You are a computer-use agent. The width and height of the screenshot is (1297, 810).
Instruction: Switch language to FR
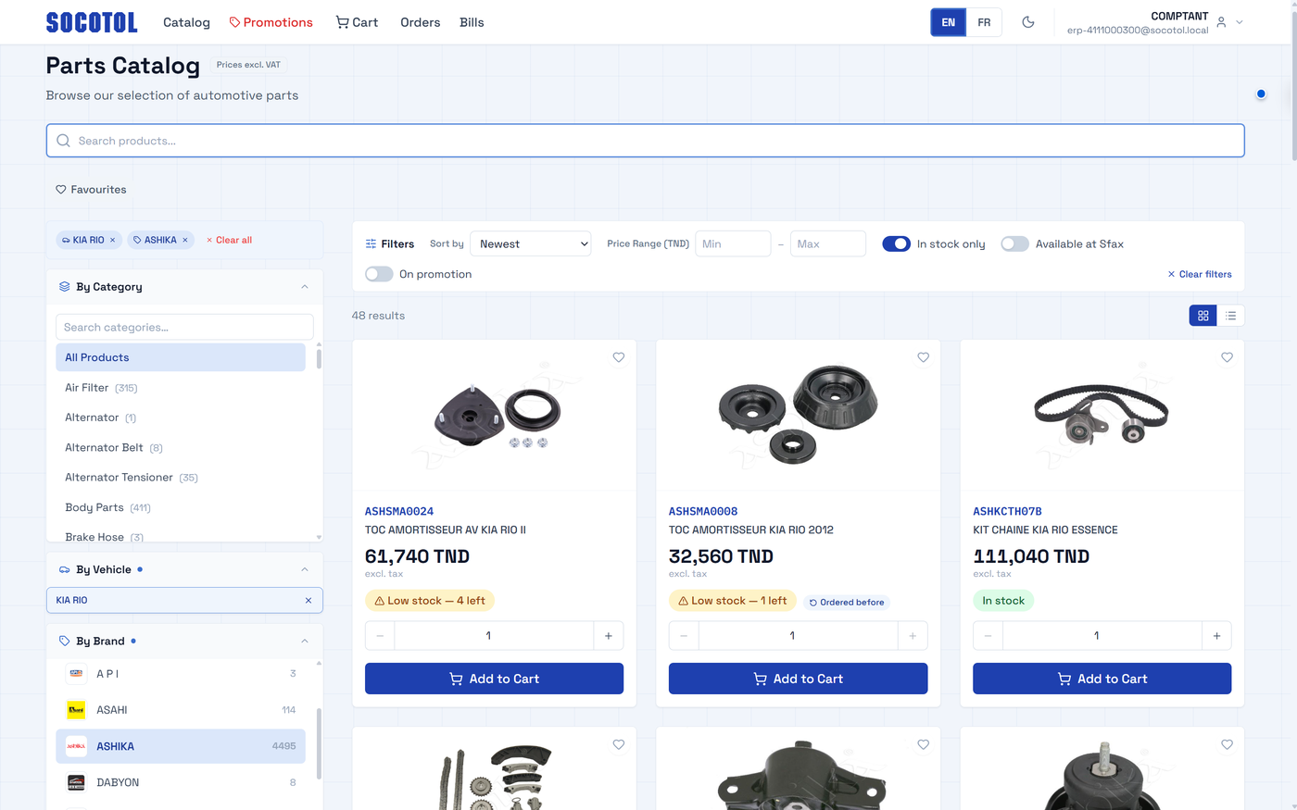(x=984, y=22)
